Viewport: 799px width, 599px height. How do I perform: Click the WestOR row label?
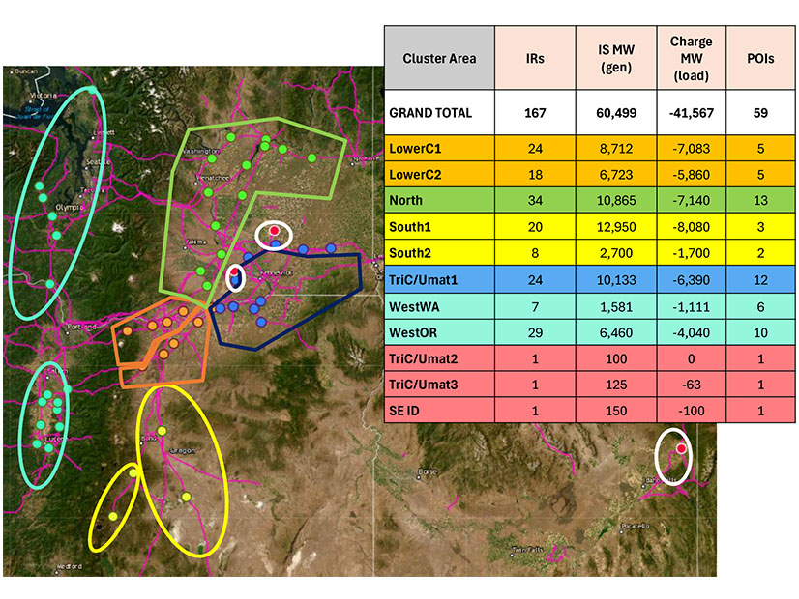[411, 333]
